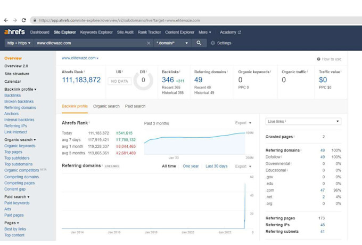The width and height of the screenshot is (362, 245).
Task: Open Internal backlinks report
Action: click(x=19, y=120)
